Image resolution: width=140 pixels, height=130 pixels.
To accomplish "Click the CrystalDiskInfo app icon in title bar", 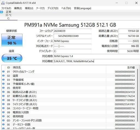I will [3, 3].
